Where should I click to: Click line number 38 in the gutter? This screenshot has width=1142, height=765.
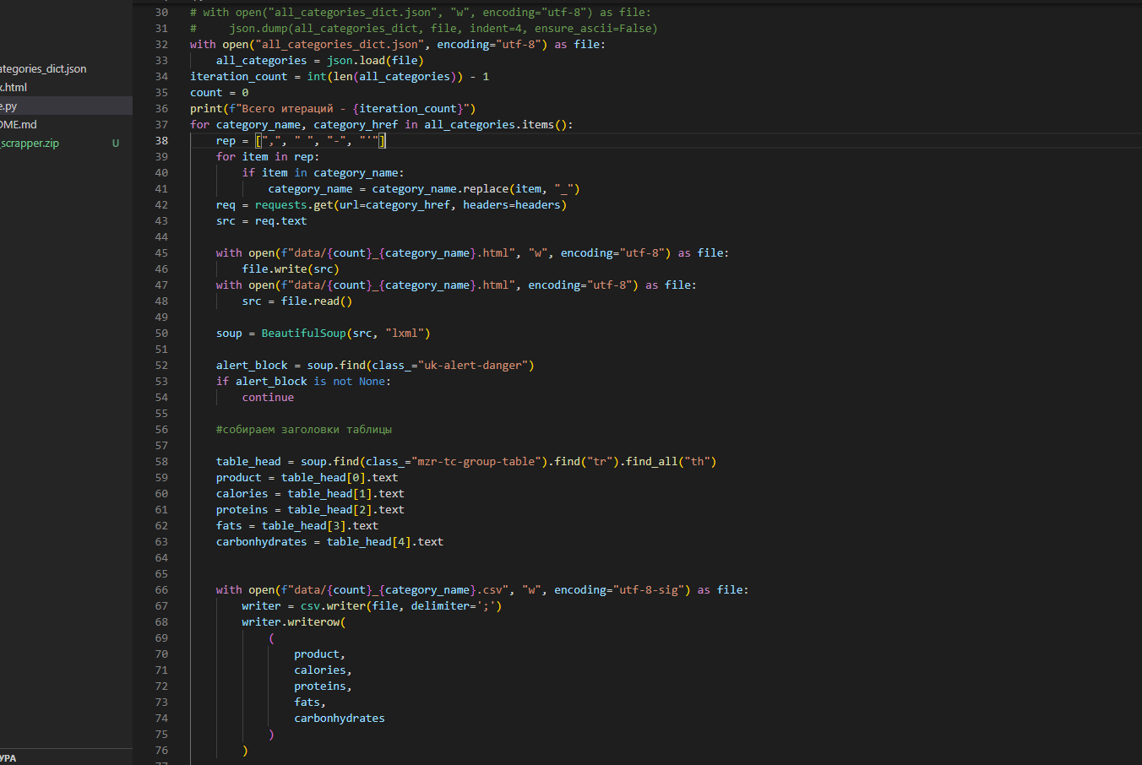click(161, 140)
